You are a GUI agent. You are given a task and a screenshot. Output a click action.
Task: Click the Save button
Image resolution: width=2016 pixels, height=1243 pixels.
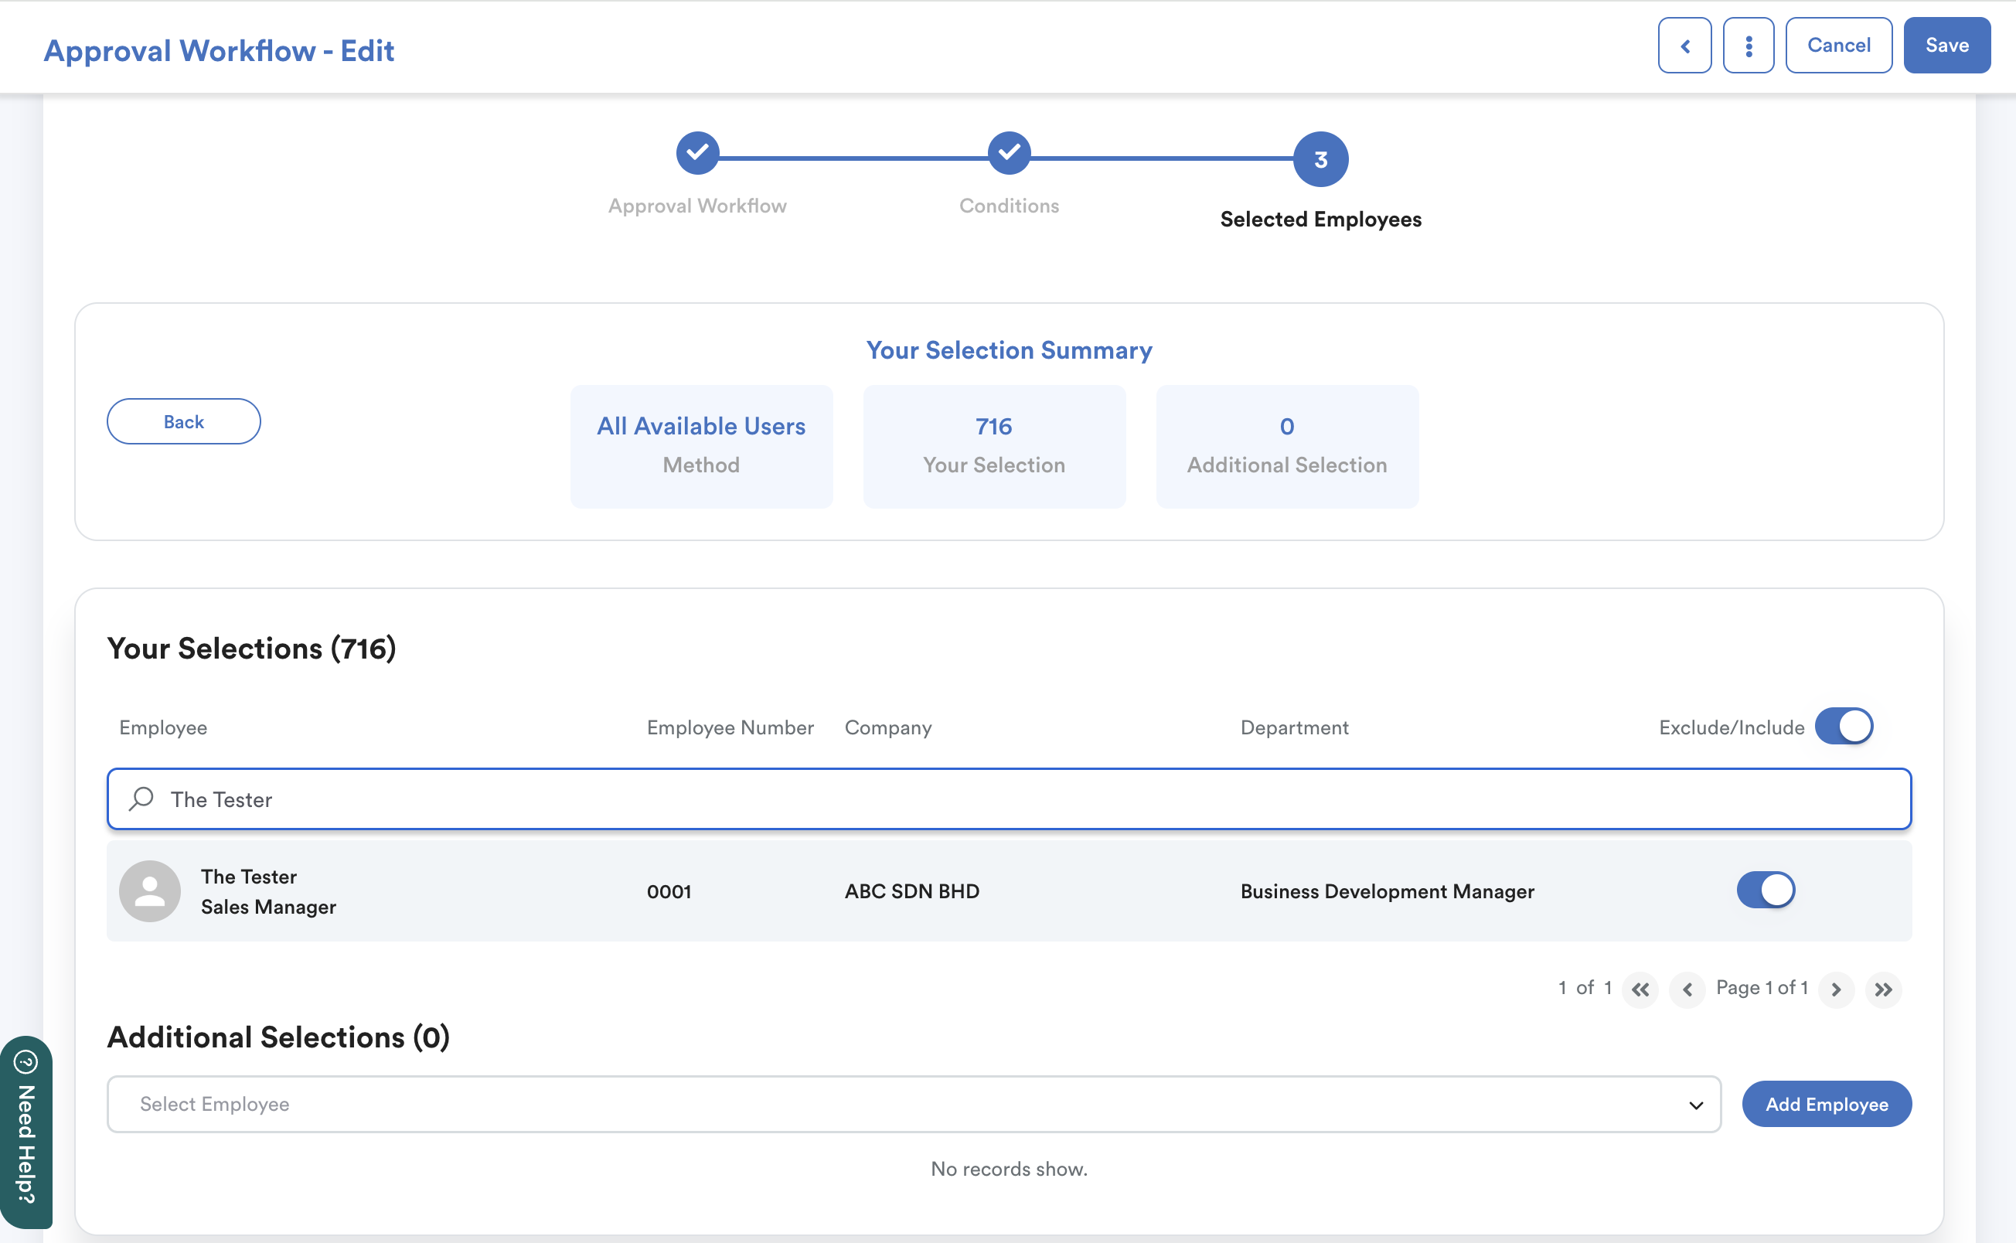pyautogui.click(x=1946, y=46)
